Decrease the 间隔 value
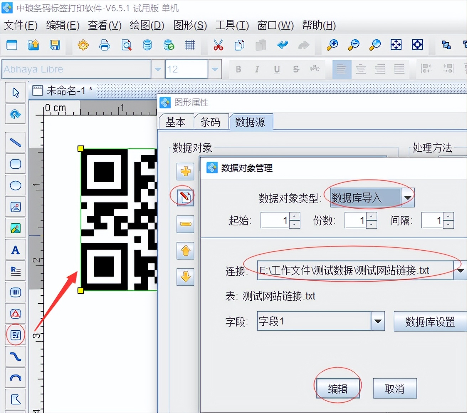467x413 pixels. 448,224
